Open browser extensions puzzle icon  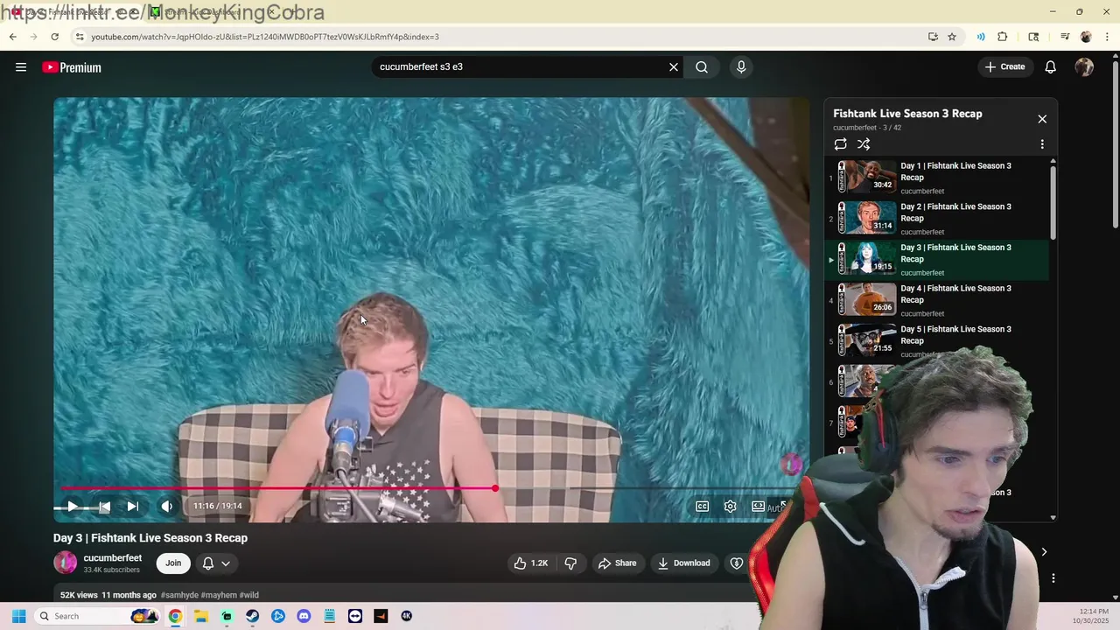pyautogui.click(x=1003, y=37)
